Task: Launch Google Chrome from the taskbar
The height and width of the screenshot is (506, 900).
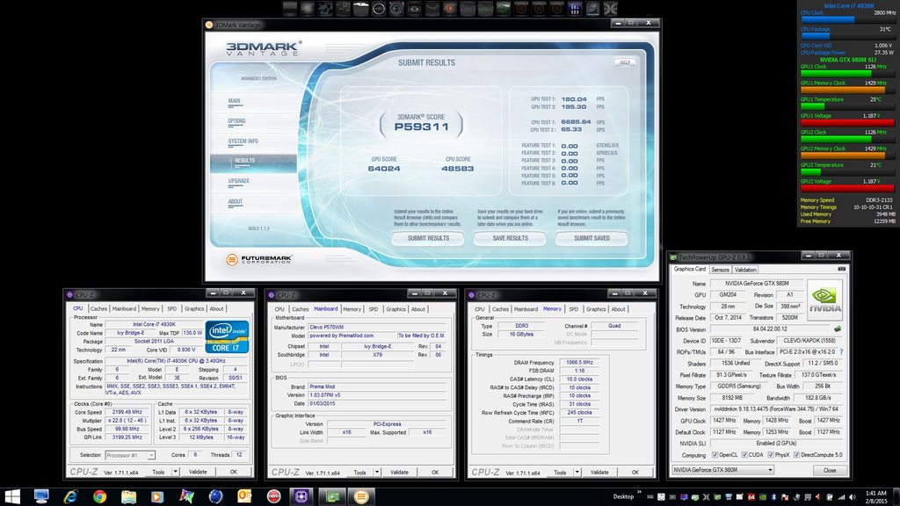Action: (x=99, y=496)
